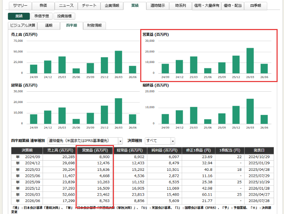Switch to the チャート tab
The image size is (284, 214).
89,6
